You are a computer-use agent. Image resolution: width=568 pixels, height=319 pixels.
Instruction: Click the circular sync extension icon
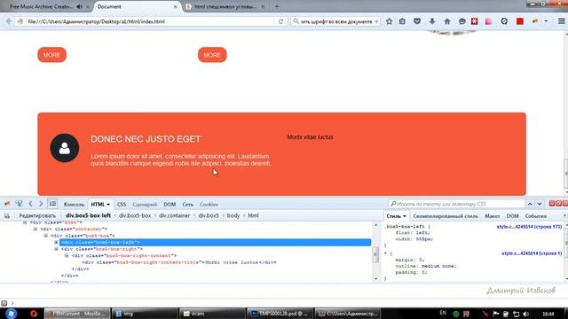(x=504, y=21)
